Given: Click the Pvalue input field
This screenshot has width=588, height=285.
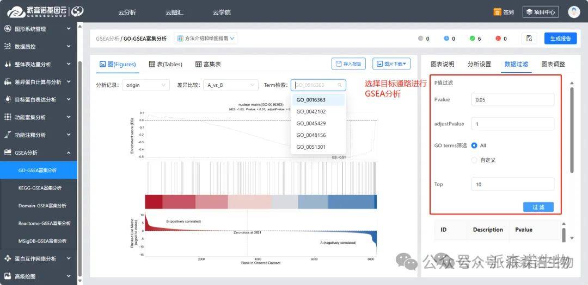Looking at the screenshot, I should (x=512, y=100).
